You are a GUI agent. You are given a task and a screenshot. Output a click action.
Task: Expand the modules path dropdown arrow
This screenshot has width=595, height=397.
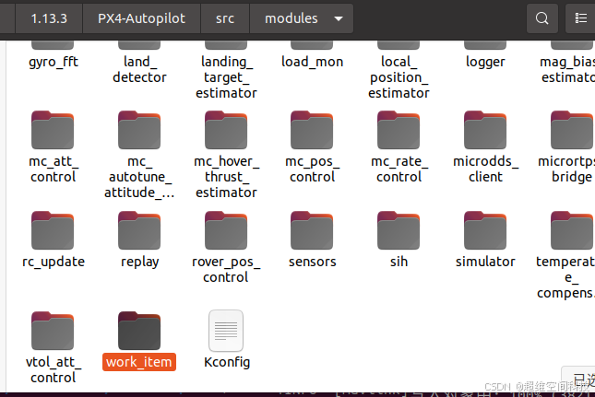pyautogui.click(x=339, y=18)
